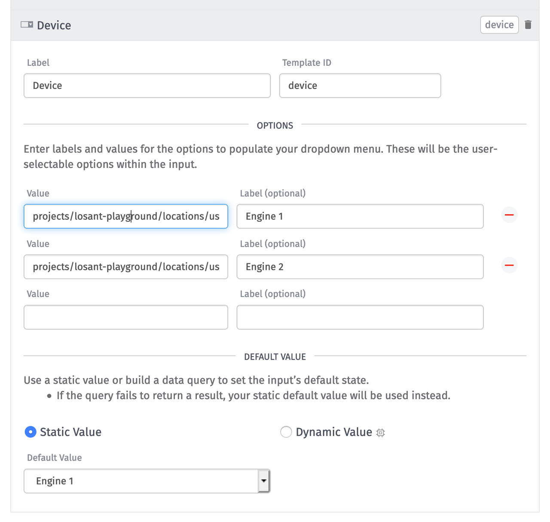This screenshot has height=522, width=550.
Task: Open the Default Value combo box showing Engine 1
Action: pos(146,481)
